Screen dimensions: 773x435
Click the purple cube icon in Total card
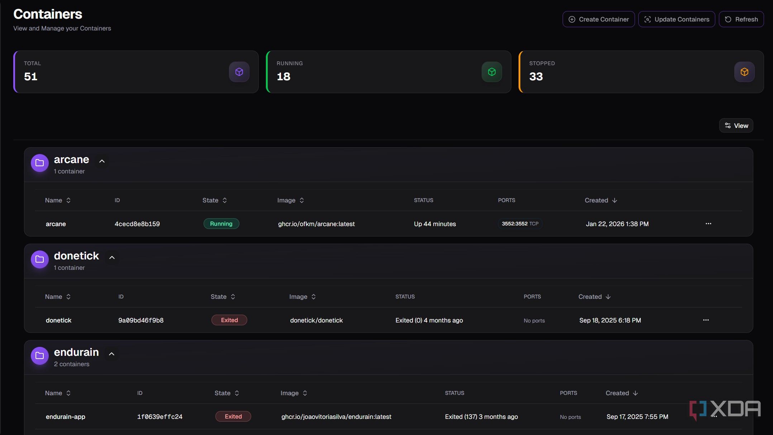(x=239, y=72)
